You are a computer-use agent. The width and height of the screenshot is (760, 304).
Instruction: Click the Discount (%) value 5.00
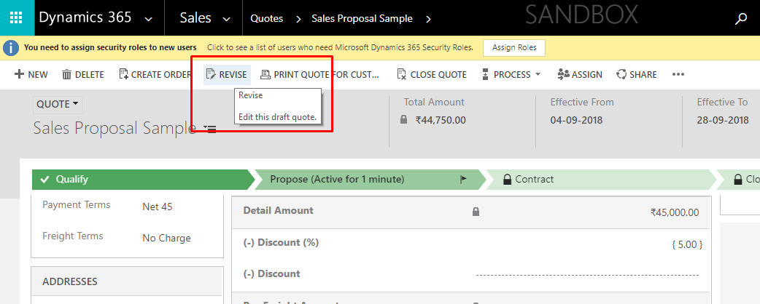(687, 244)
